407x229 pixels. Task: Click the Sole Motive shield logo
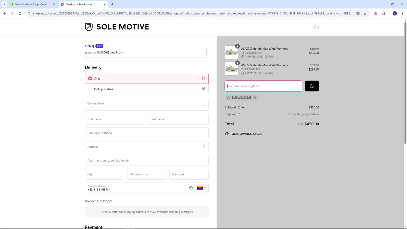tap(89, 27)
